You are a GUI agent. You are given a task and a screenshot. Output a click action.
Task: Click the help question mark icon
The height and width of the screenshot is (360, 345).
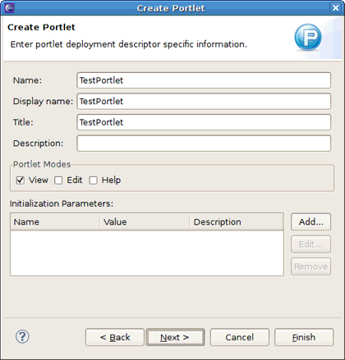[x=22, y=337]
